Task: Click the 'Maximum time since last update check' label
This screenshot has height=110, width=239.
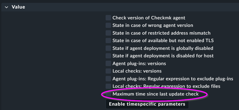Action: pyautogui.click(x=155, y=94)
